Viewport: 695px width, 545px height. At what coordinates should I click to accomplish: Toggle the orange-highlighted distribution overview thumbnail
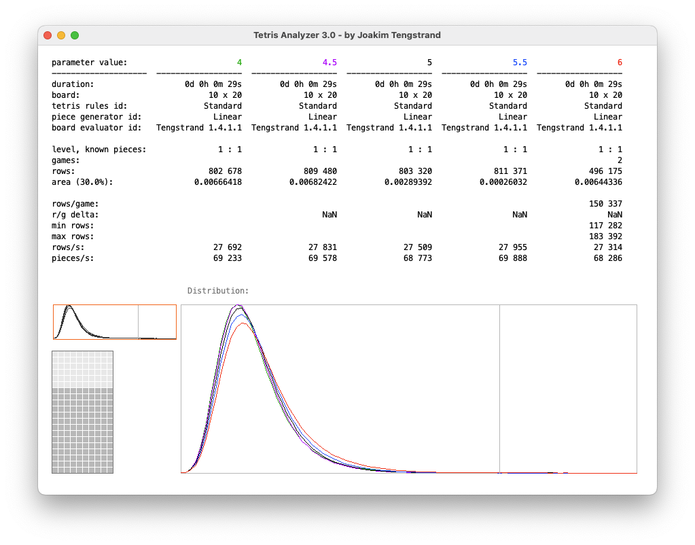pos(114,321)
